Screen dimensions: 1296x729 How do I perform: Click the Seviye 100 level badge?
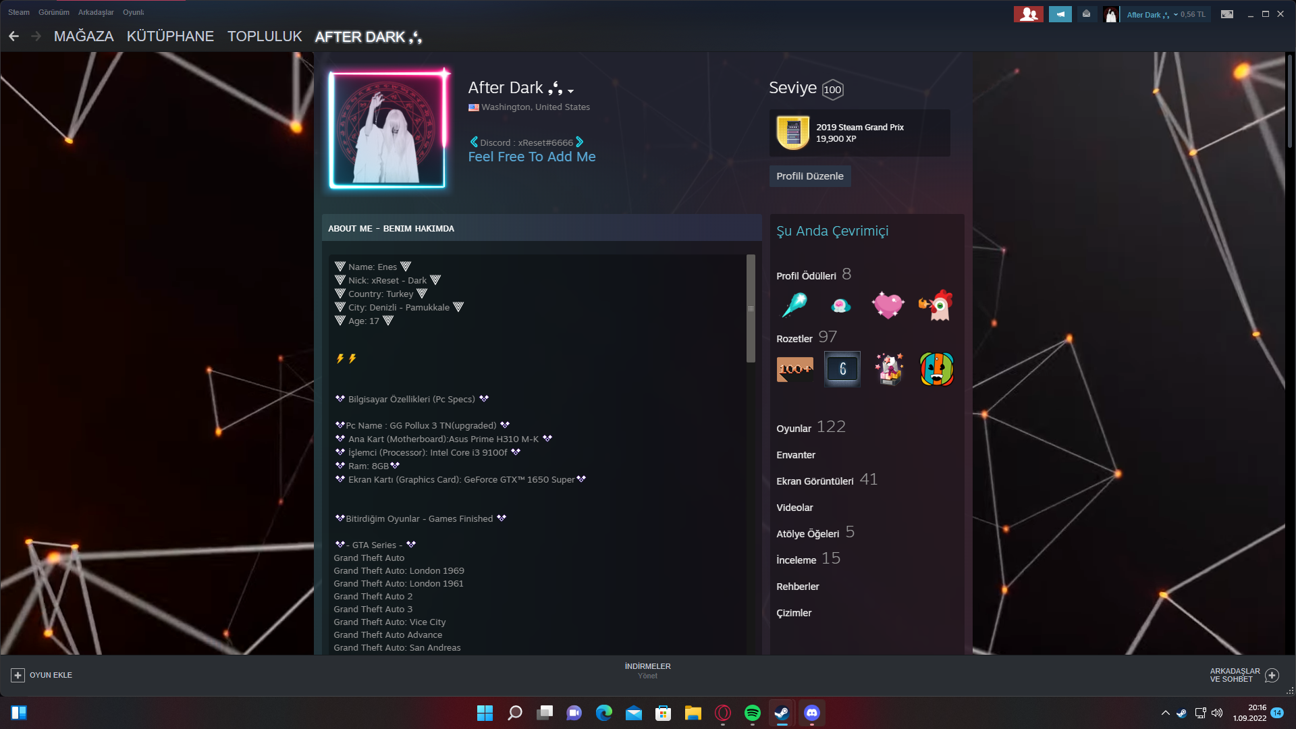pyautogui.click(x=832, y=89)
